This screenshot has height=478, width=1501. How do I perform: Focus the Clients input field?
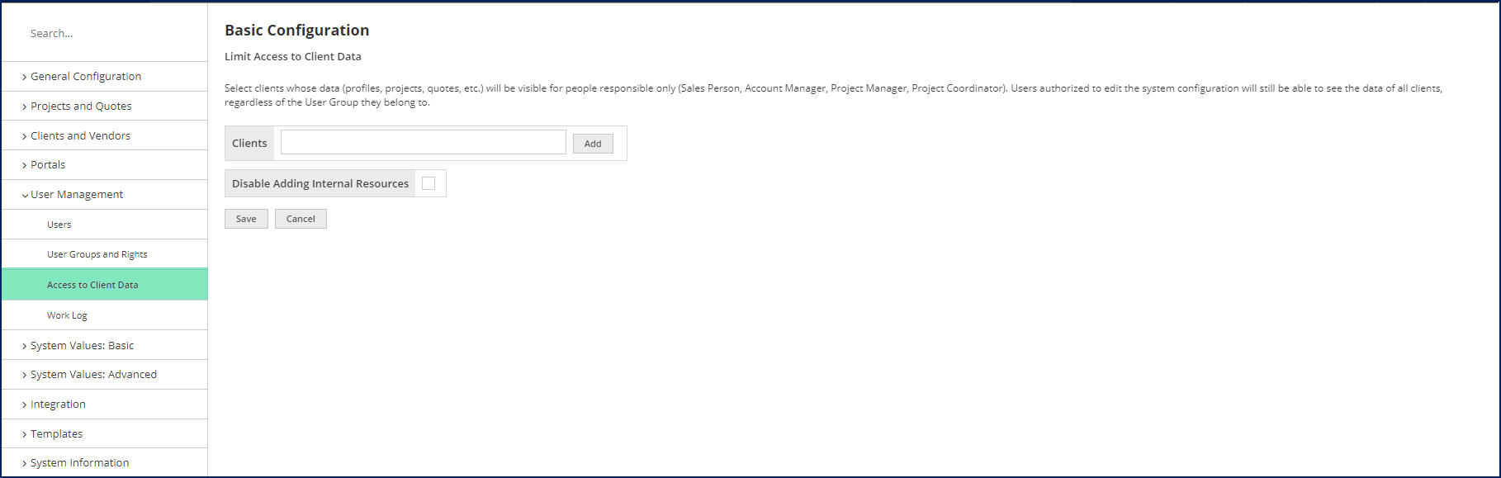click(424, 142)
